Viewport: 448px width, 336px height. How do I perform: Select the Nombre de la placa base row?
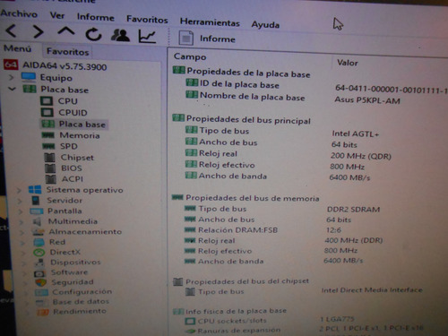252,96
